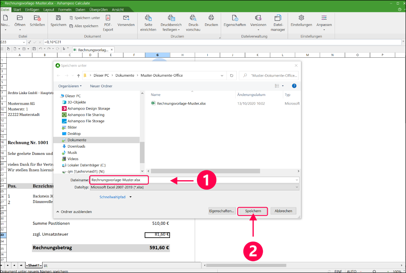406x273 pixels.
Task: Click the undo arrow in the quick toolbar
Action: tap(40, 49)
